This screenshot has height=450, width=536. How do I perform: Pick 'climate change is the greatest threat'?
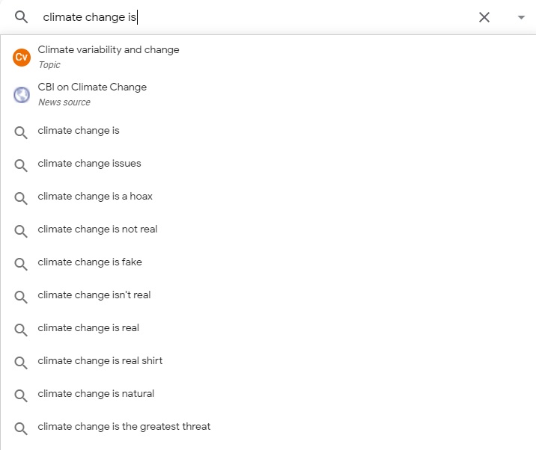(268, 427)
